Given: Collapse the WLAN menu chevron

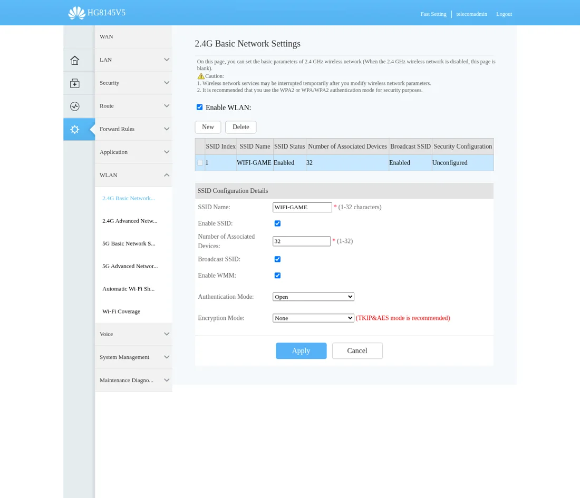Looking at the screenshot, I should point(167,175).
